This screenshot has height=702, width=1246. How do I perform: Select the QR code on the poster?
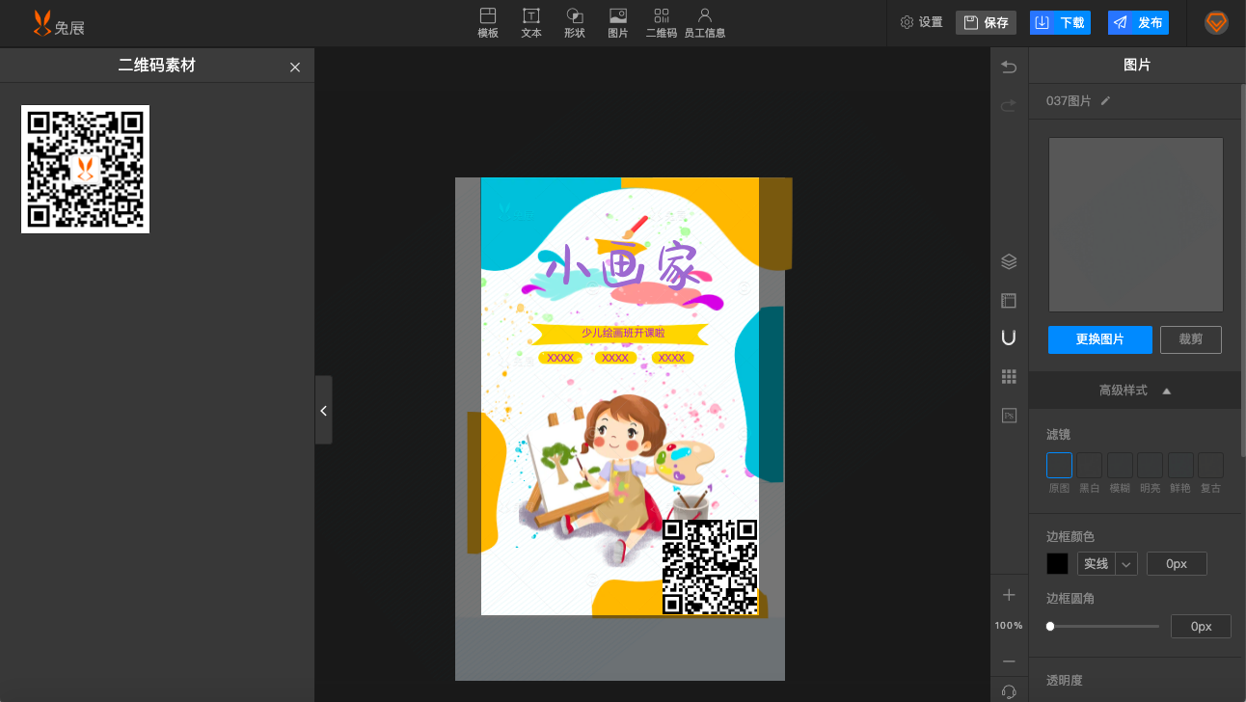(x=710, y=567)
